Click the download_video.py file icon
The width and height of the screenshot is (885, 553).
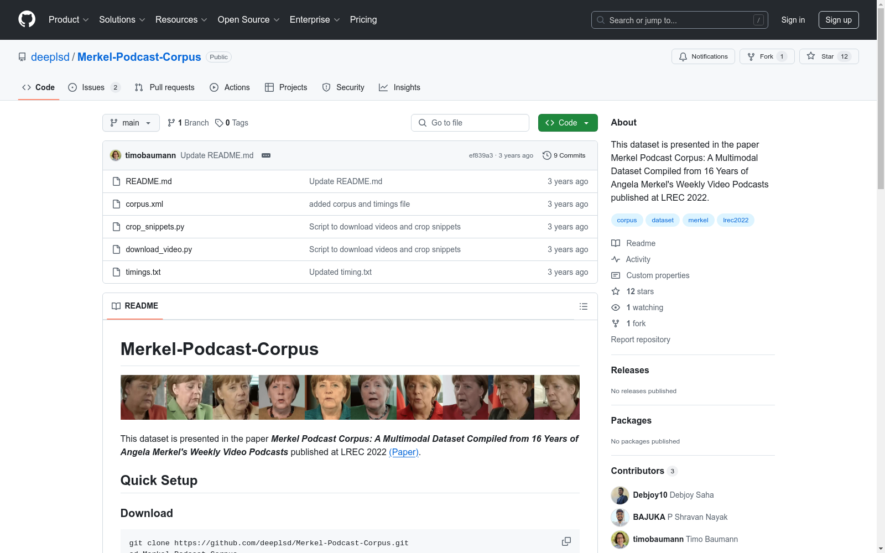coord(116,249)
